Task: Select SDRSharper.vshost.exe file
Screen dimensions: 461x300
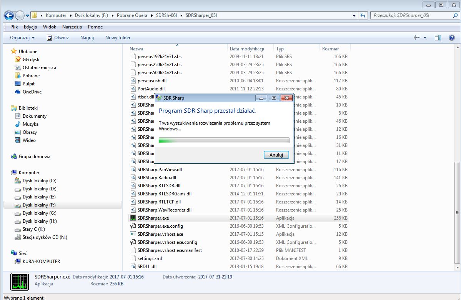Action: (239, 234)
